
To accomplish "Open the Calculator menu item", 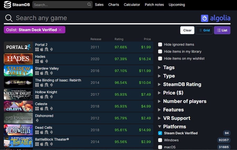I will [x=132, y=5].
